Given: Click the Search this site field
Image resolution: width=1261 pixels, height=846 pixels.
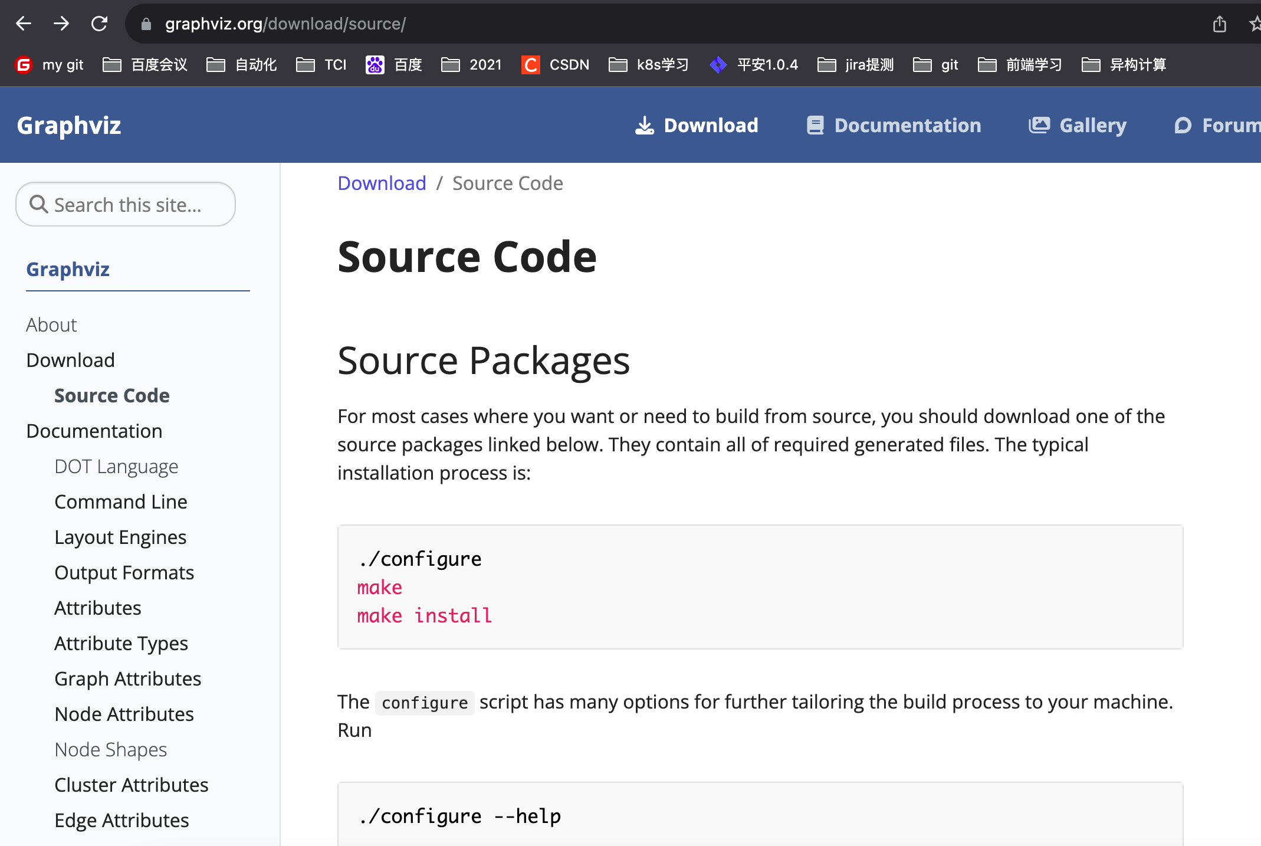Looking at the screenshot, I should (x=126, y=204).
